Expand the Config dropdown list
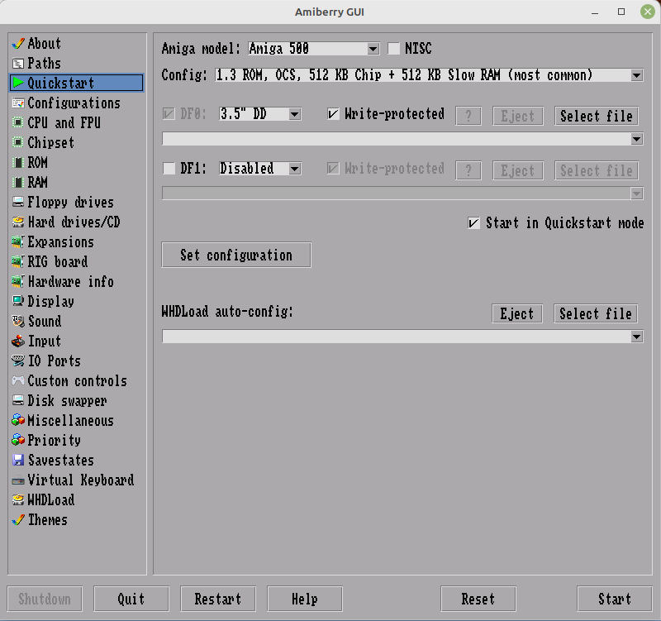This screenshot has width=661, height=621. click(x=429, y=75)
